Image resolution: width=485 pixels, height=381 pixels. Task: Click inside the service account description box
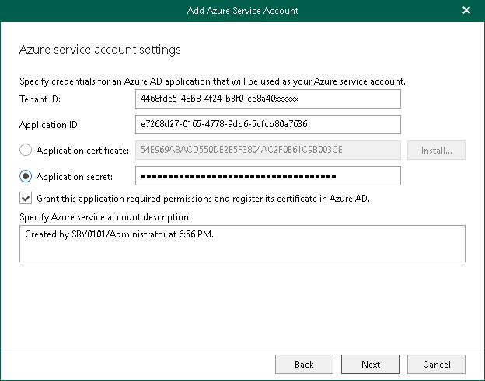[x=242, y=244]
